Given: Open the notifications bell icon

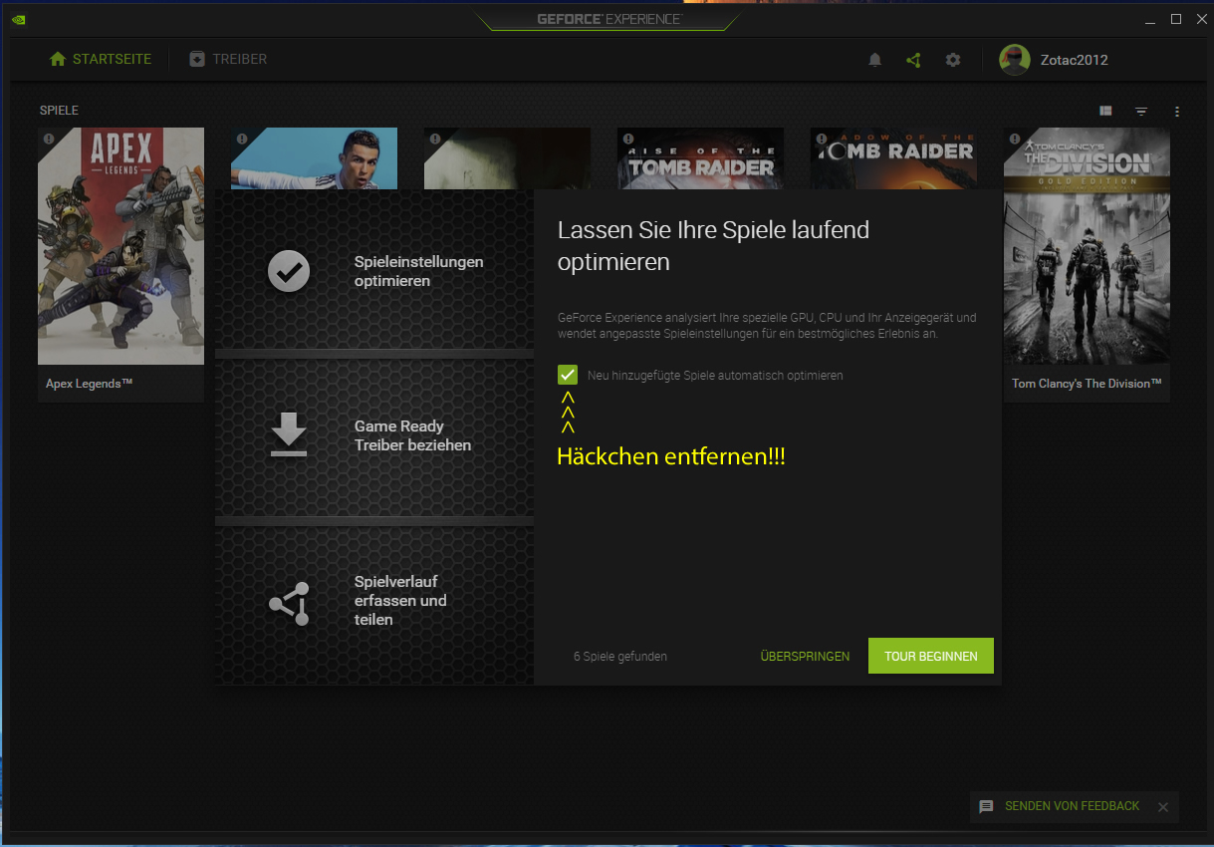Looking at the screenshot, I should pyautogui.click(x=874, y=60).
